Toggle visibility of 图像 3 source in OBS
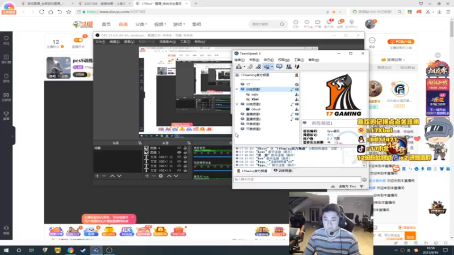The image size is (454, 255). click(x=179, y=152)
